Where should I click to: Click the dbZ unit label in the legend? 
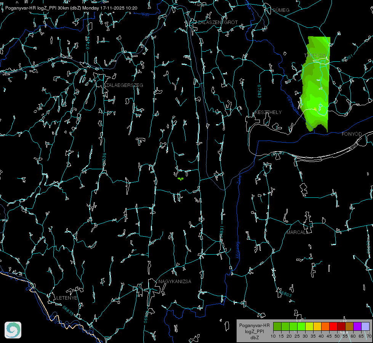pos(254,338)
